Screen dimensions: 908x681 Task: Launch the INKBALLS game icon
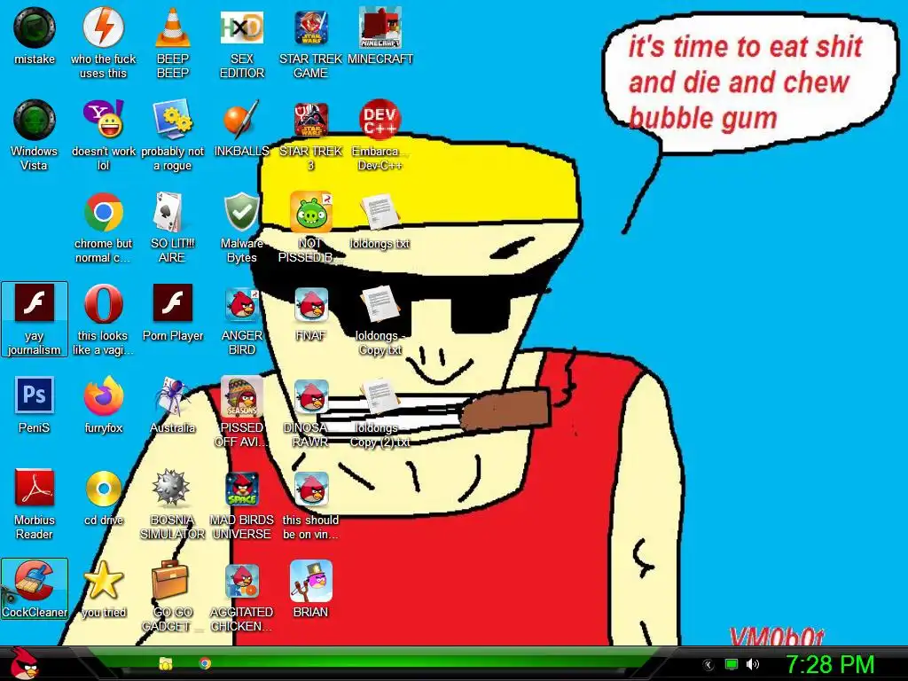point(242,120)
